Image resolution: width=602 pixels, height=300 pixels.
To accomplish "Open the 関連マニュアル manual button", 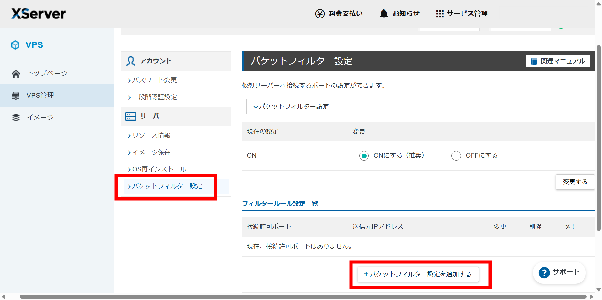I will pos(558,61).
